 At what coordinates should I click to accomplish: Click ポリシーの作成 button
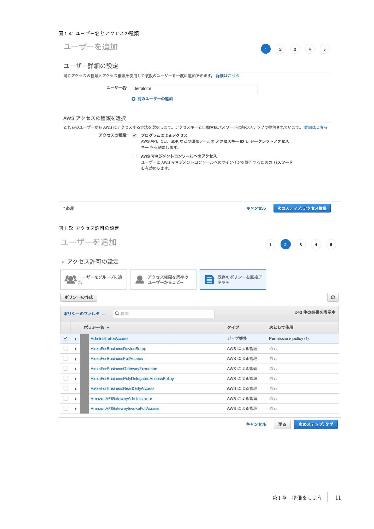(x=79, y=297)
